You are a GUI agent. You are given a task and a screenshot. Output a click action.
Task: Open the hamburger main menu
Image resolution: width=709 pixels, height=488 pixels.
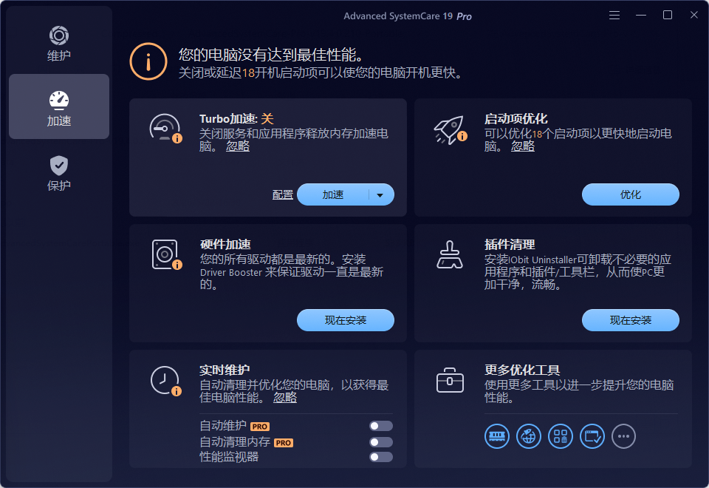point(614,16)
